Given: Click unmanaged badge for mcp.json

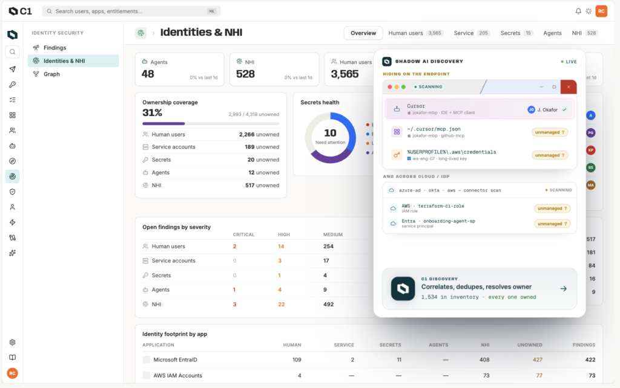Looking at the screenshot, I should [x=550, y=132].
